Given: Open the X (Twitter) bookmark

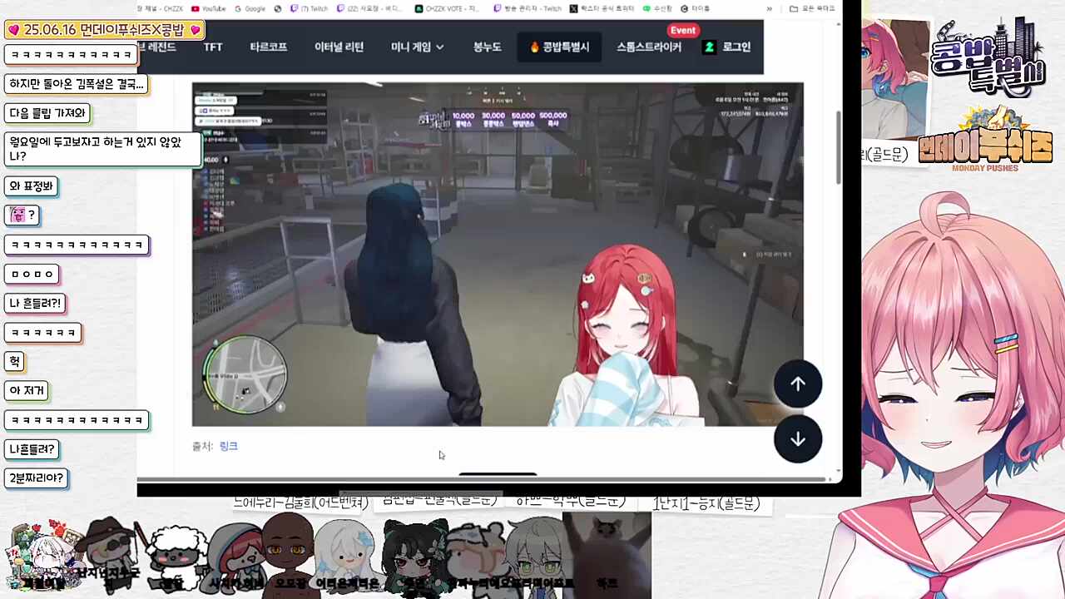Looking at the screenshot, I should 603,8.
